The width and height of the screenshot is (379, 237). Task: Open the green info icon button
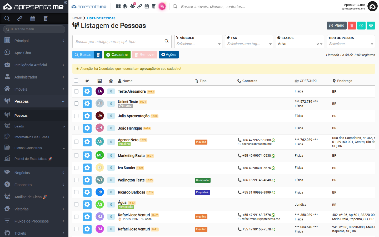click(x=361, y=26)
